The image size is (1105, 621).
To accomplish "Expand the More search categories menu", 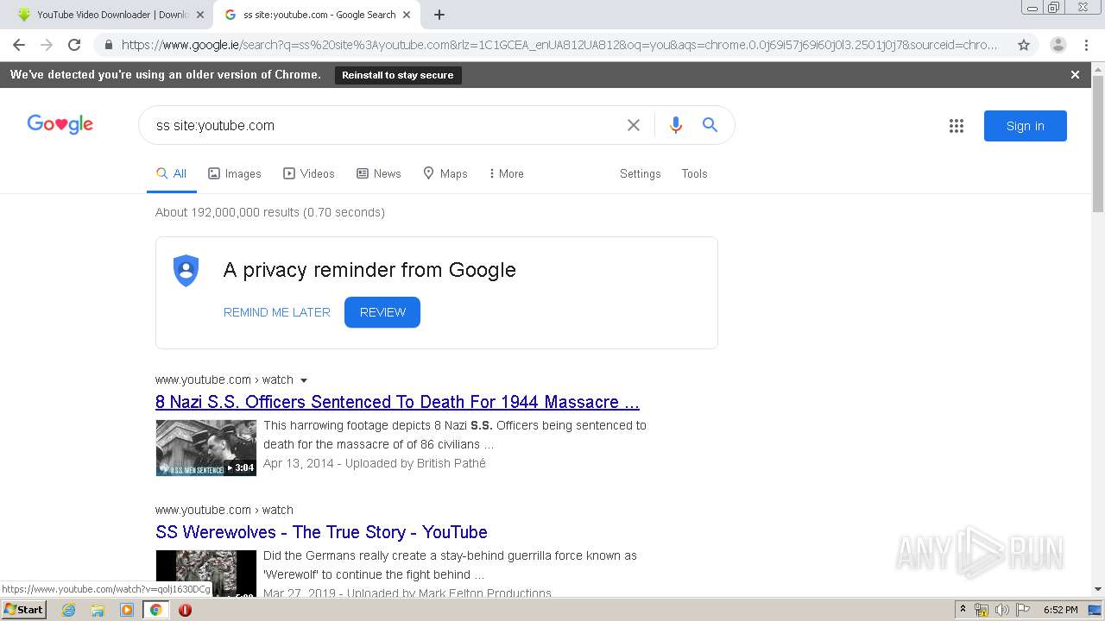I will click(506, 173).
